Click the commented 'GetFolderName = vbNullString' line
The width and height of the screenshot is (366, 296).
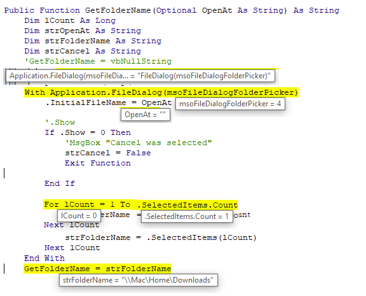click(98, 61)
